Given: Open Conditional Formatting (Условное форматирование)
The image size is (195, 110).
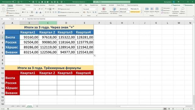Looking at the screenshot, I should [104, 11].
